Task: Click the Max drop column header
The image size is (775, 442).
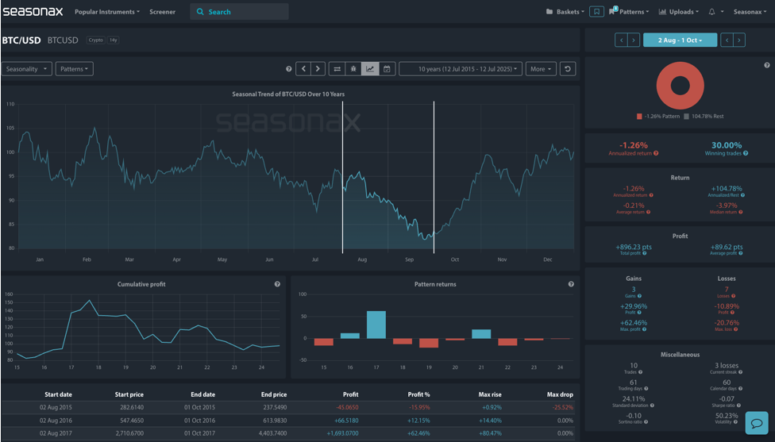Action: click(x=560, y=394)
